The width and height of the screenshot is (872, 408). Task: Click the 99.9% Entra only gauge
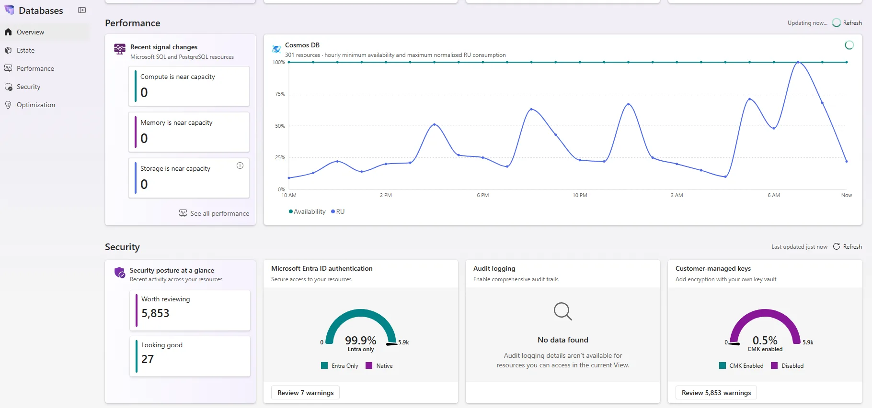coord(361,330)
